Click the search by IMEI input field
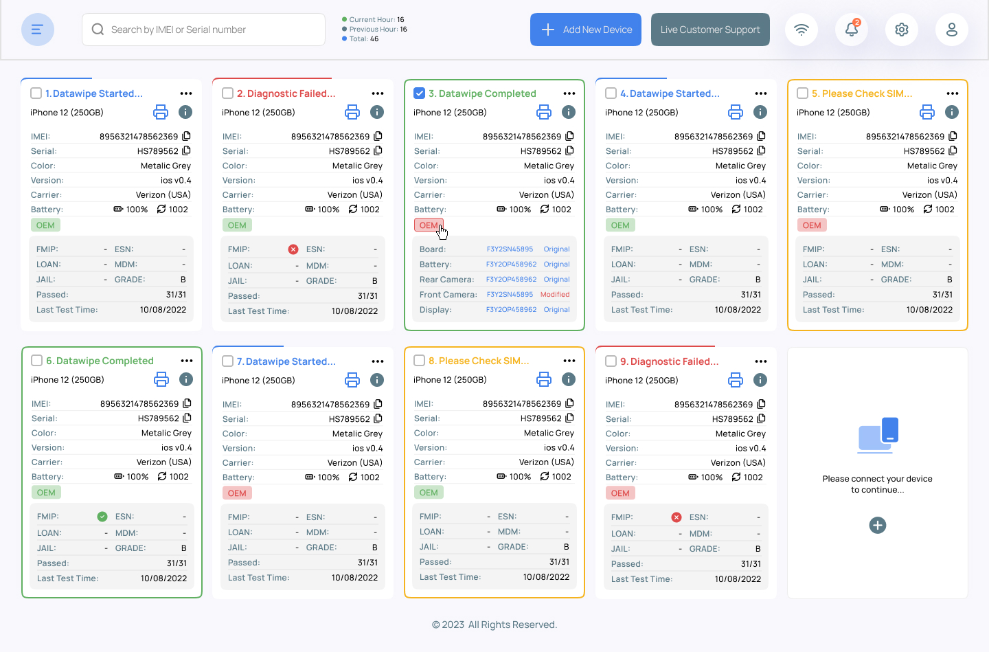Screen dimensions: 989x652 [x=203, y=30]
